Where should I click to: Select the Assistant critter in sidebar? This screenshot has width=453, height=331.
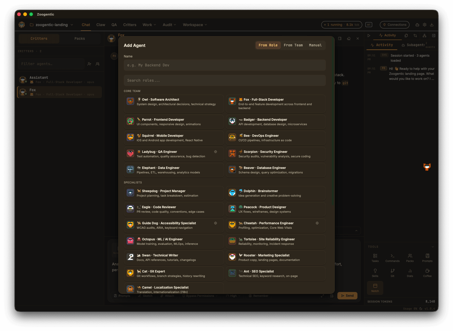(x=59, y=80)
